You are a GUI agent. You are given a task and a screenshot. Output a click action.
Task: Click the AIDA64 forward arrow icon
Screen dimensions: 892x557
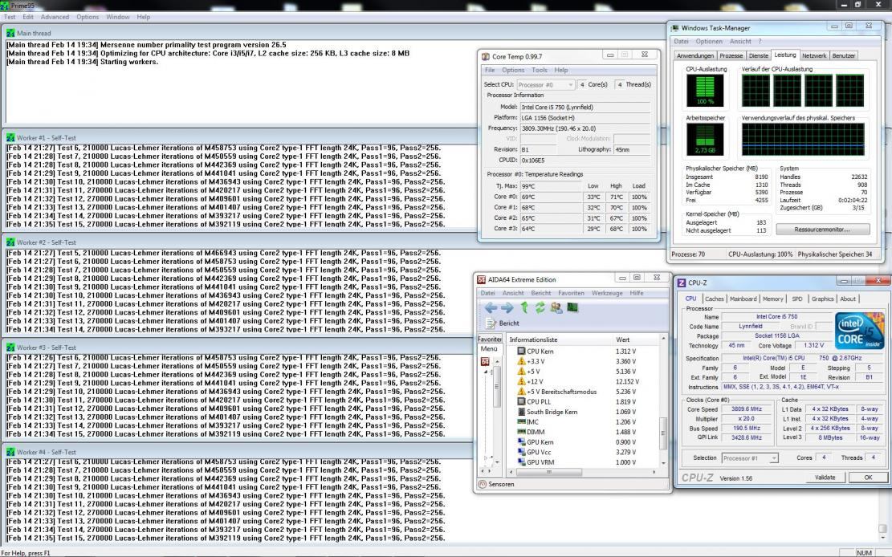507,308
